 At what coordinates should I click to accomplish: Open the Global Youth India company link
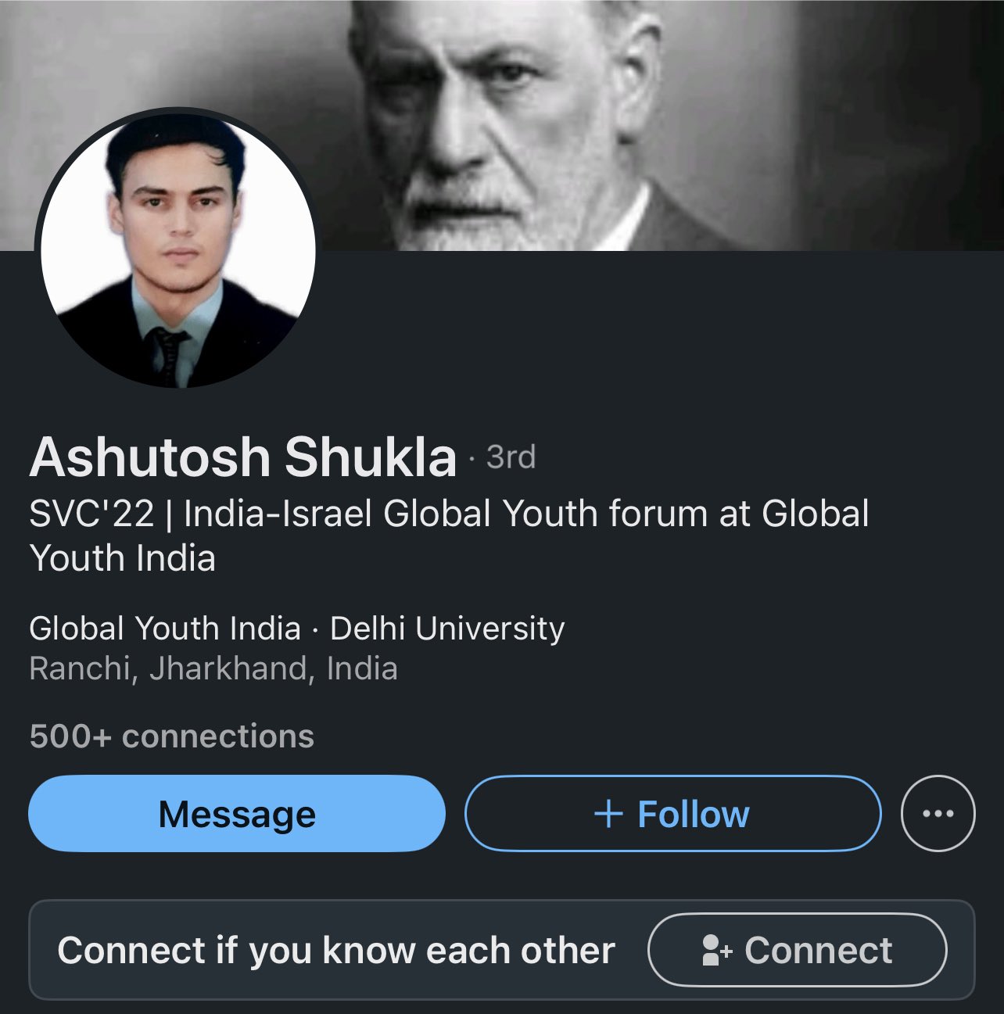click(165, 629)
